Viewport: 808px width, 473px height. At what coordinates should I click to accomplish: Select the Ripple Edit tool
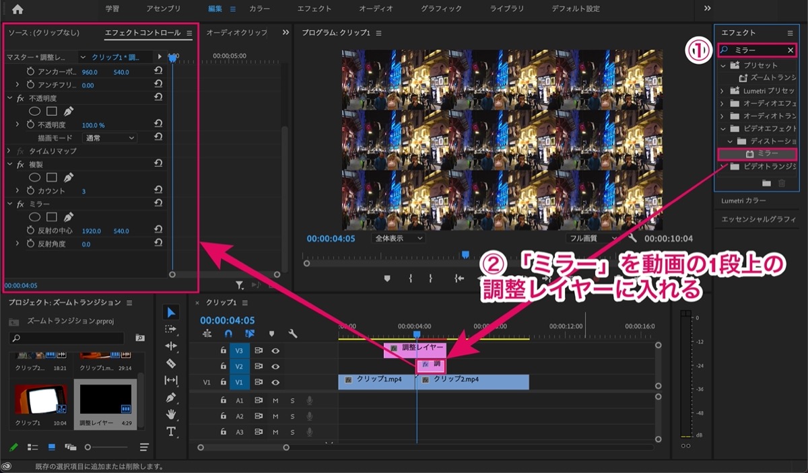(x=170, y=346)
